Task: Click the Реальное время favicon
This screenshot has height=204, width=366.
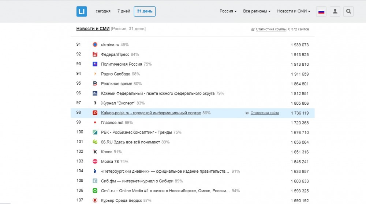Action: click(95, 84)
